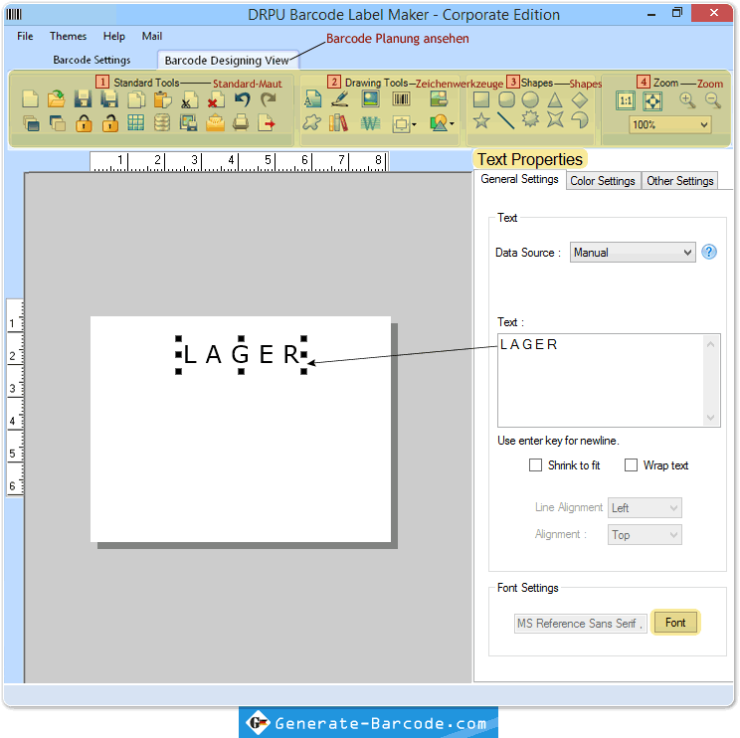
Task: Redo the last undone action
Action: [x=269, y=99]
